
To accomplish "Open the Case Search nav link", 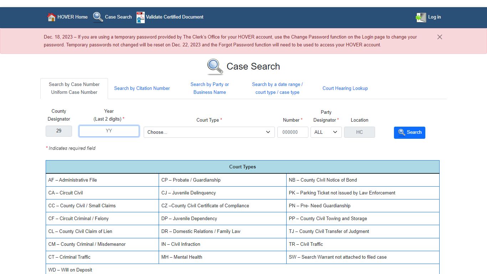I will [x=118, y=17].
